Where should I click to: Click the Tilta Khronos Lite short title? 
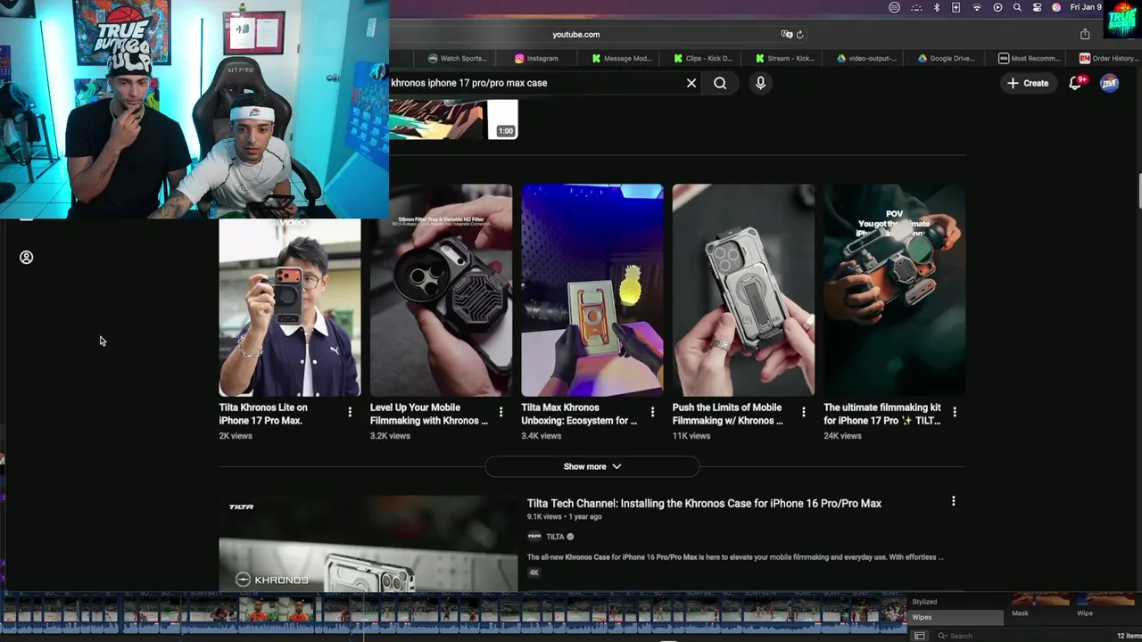pos(263,414)
